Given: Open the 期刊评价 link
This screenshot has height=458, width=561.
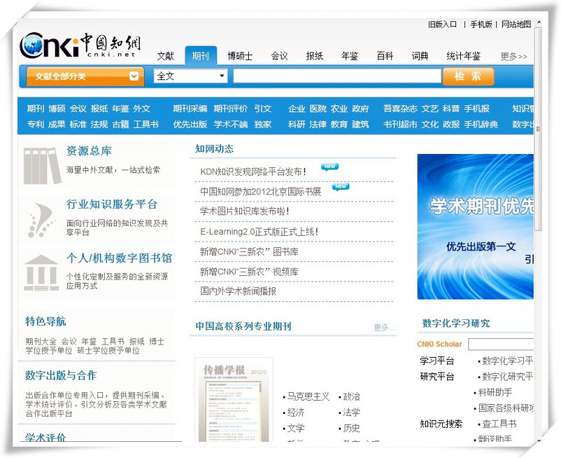Looking at the screenshot, I should pos(230,109).
